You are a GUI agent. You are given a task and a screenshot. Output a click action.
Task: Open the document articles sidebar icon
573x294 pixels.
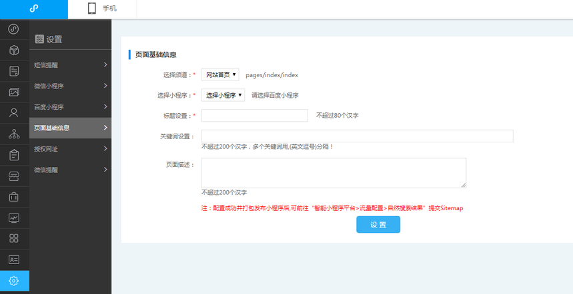pos(14,71)
